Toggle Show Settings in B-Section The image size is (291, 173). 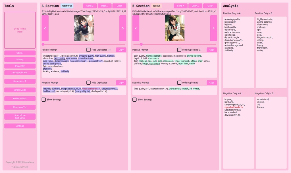pyautogui.click(x=134, y=99)
